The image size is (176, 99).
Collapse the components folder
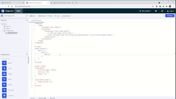(x=2, y=31)
